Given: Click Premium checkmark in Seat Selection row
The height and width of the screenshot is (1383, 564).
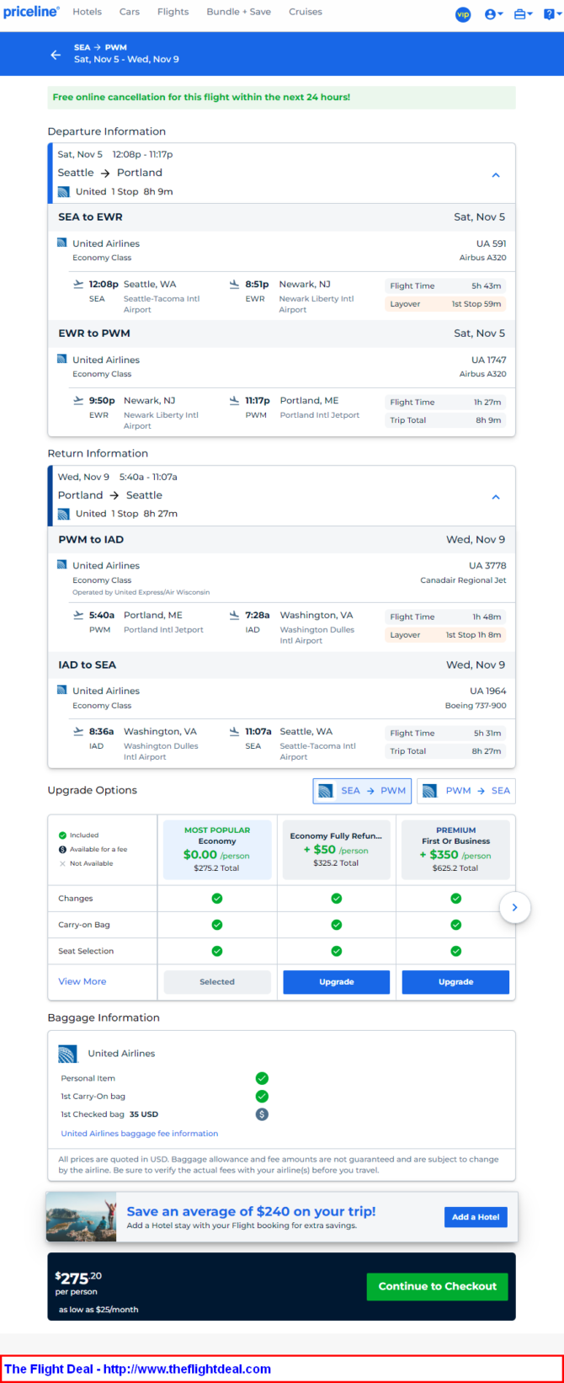Looking at the screenshot, I should click(455, 951).
